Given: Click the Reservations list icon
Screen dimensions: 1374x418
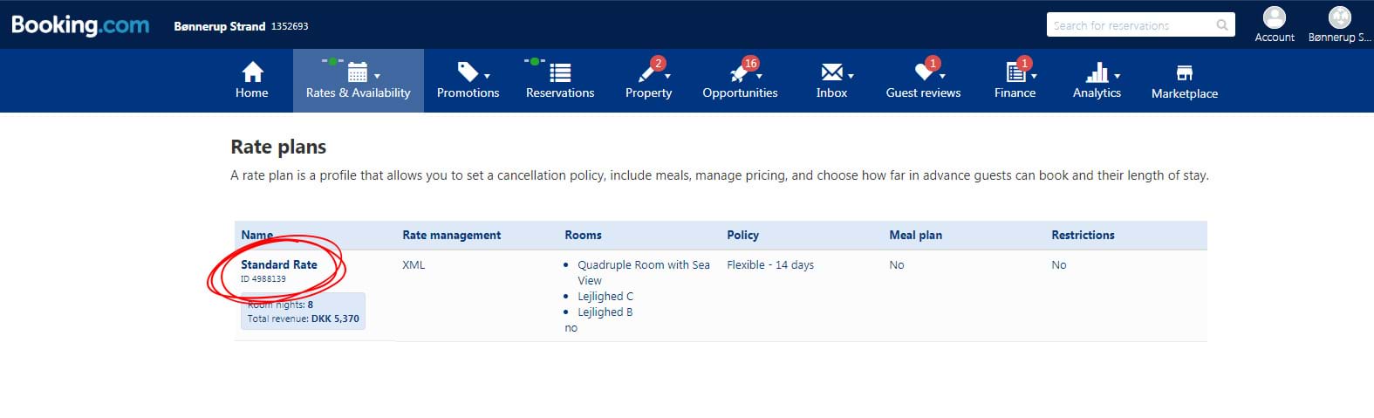Looking at the screenshot, I should tap(560, 72).
